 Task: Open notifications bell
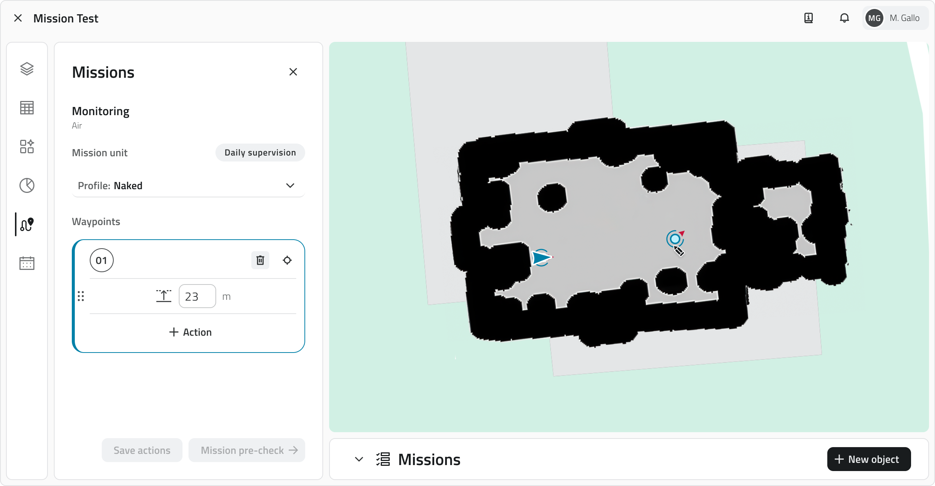tap(844, 18)
